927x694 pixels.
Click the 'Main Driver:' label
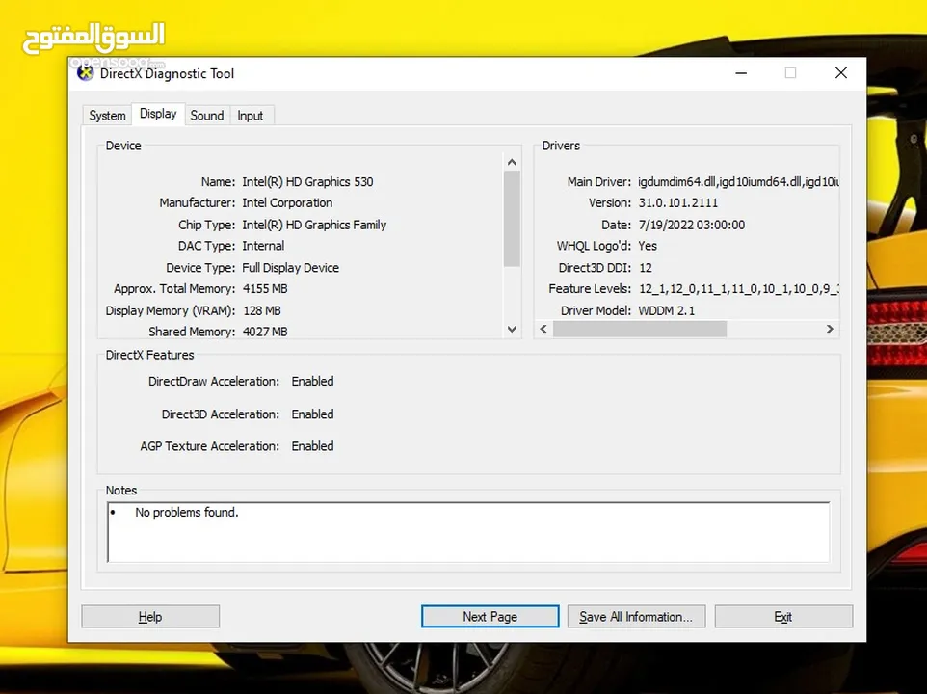click(598, 182)
